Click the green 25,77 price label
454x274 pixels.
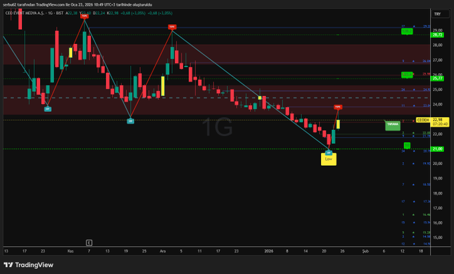tap(437, 78)
